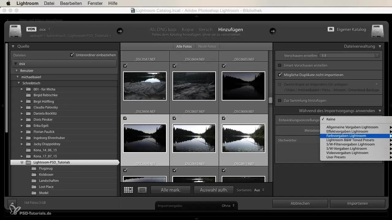Uncheck photo _DSC0609.NEF checkbox
The height and width of the screenshot is (220, 392).
pos(125,118)
